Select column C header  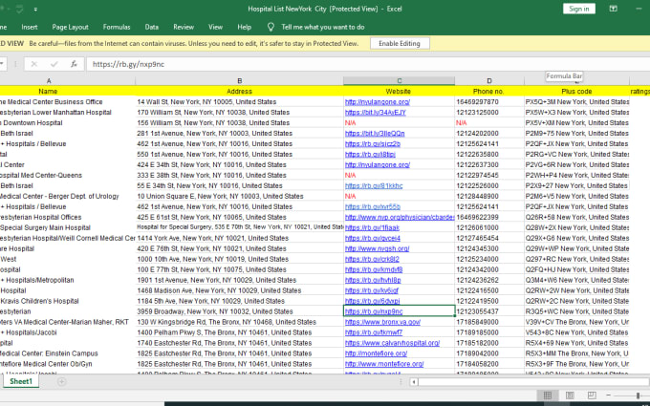399,81
